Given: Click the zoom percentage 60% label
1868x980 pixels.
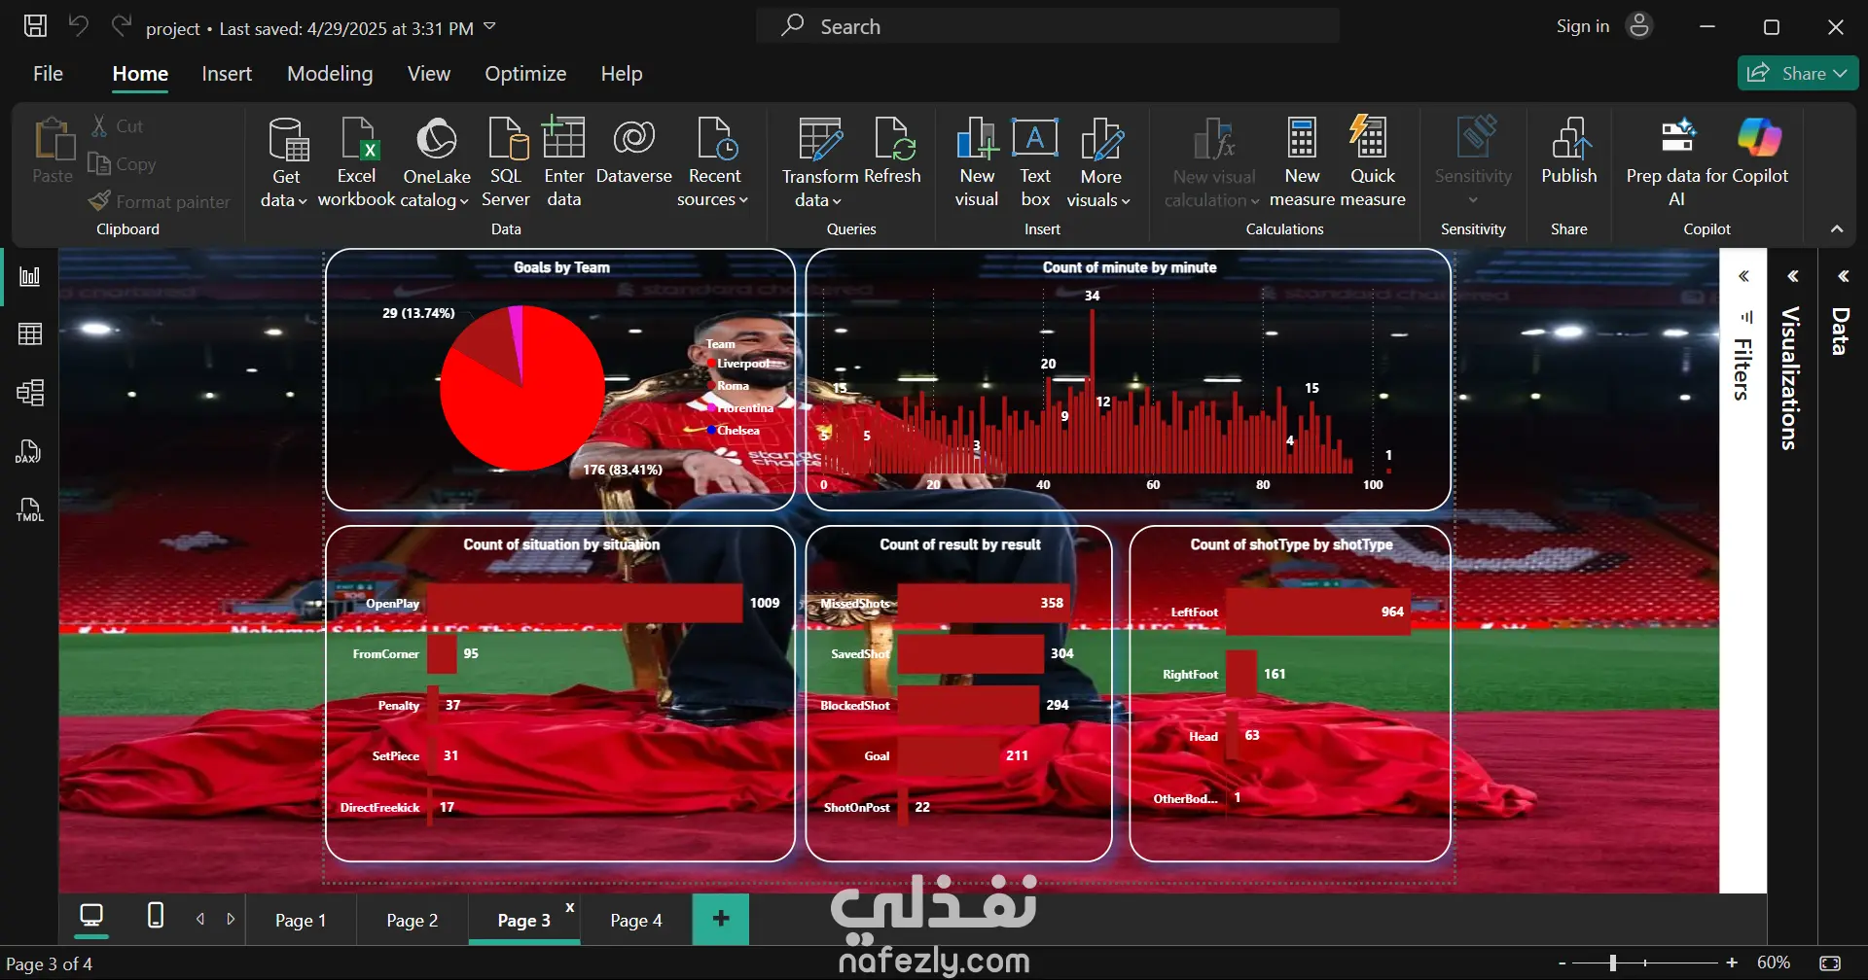Looking at the screenshot, I should (x=1773, y=962).
